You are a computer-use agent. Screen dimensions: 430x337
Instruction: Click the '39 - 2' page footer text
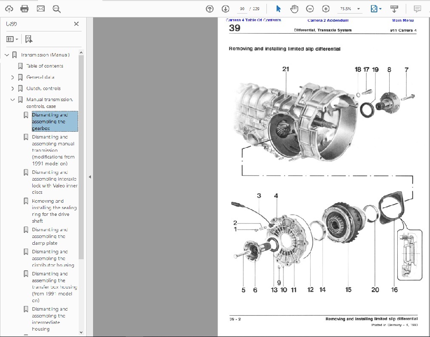click(235, 319)
